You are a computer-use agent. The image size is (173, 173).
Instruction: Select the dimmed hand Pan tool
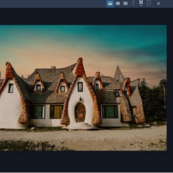(x=133, y=3)
